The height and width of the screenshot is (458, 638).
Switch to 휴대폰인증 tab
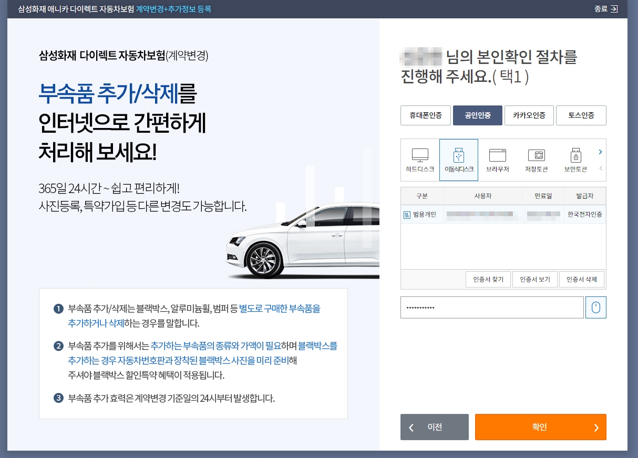[x=425, y=115]
